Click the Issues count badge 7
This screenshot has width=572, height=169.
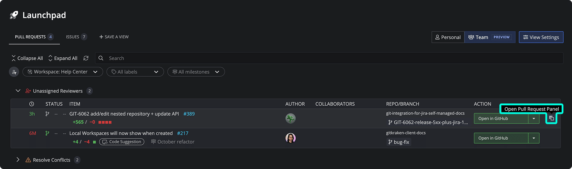point(84,37)
